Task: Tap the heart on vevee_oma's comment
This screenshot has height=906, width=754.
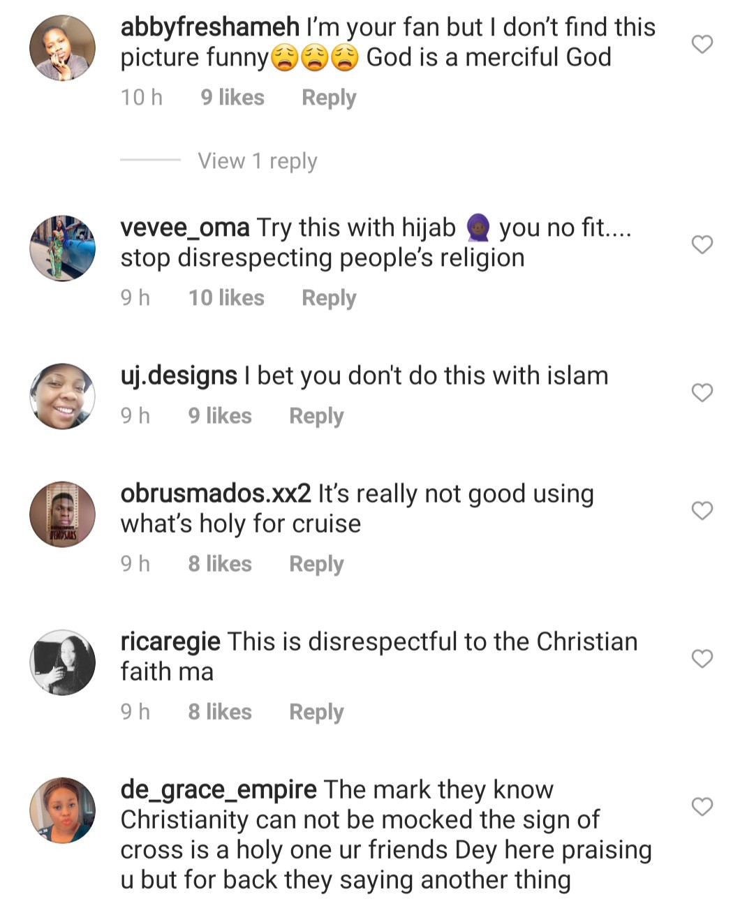Action: (702, 244)
